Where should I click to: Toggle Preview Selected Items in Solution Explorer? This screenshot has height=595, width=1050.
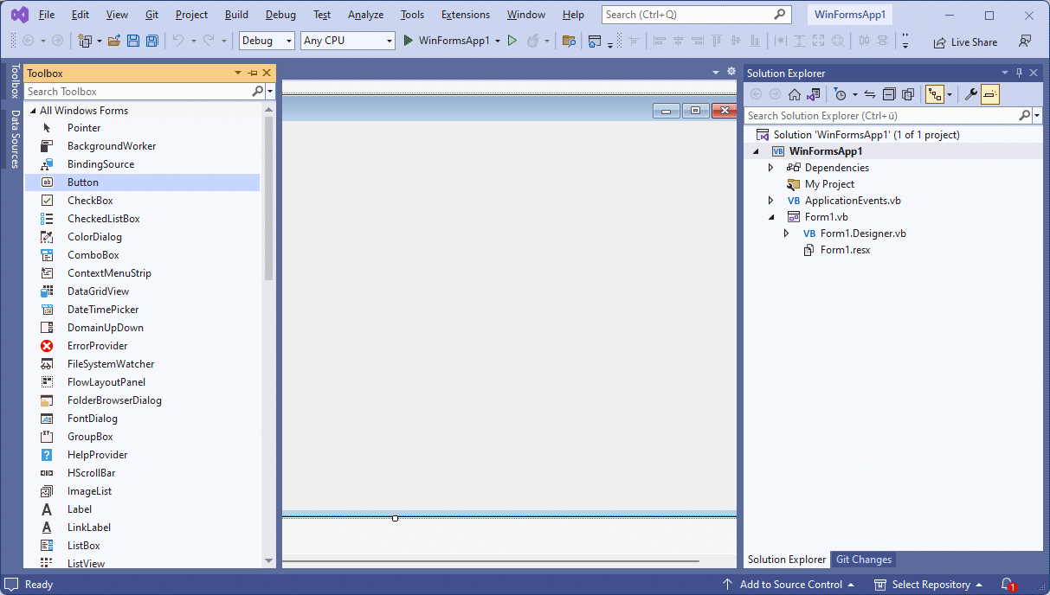[990, 94]
